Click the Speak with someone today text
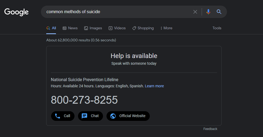The width and height of the screenshot is (263, 137). (x=134, y=63)
